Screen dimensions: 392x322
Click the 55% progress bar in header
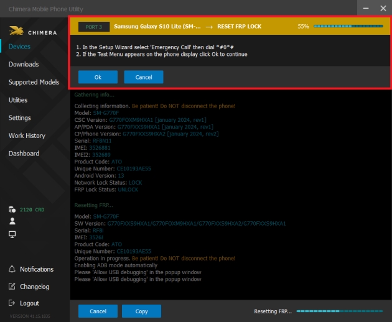coord(348,26)
